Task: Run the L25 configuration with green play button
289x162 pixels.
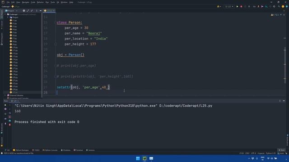Action: point(237,6)
